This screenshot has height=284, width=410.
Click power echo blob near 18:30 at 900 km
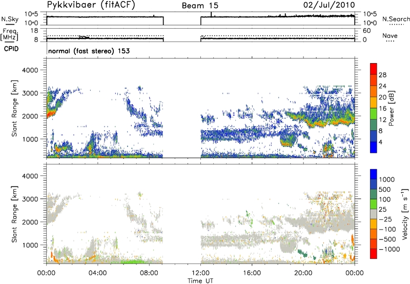tap(288, 140)
